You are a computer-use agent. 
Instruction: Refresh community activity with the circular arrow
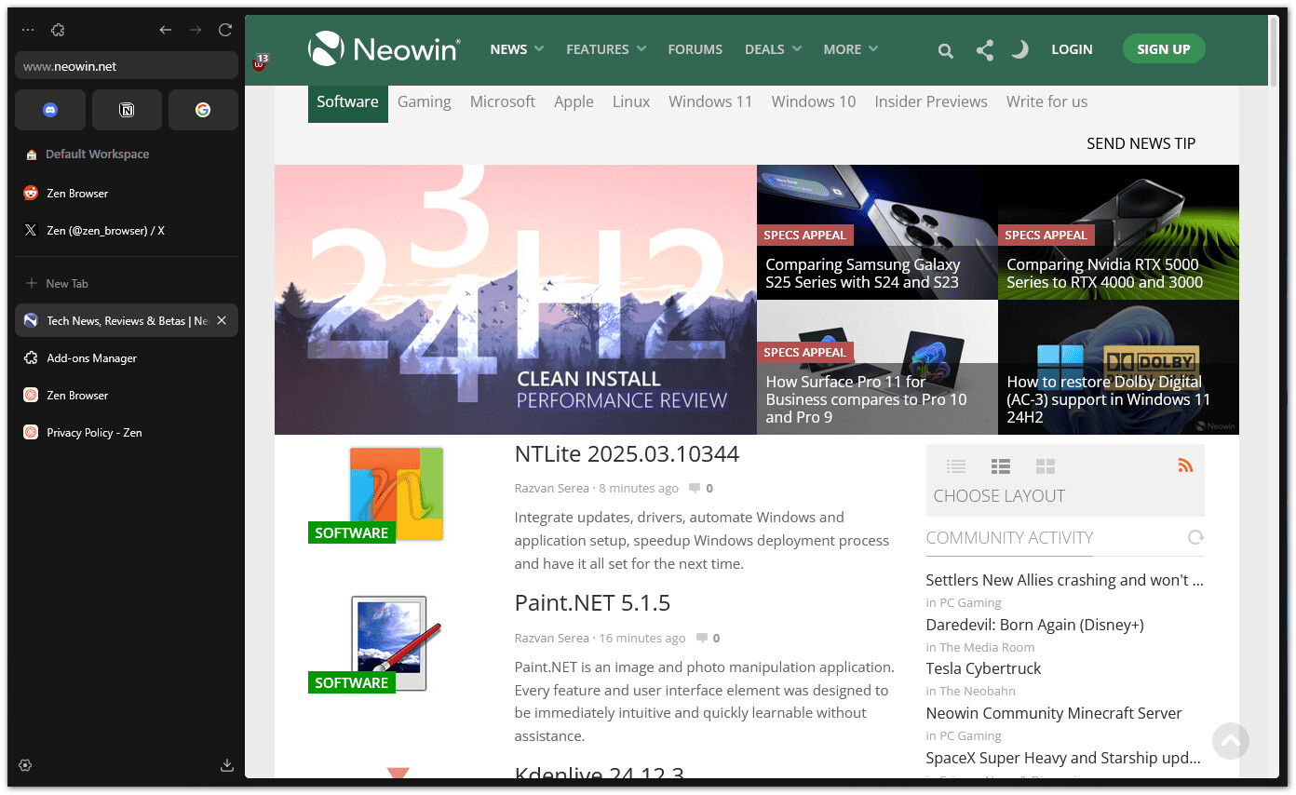click(x=1195, y=537)
